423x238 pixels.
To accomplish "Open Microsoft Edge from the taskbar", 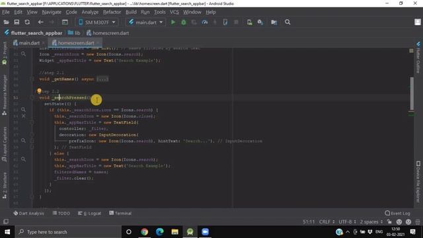I will pyautogui.click(x=160, y=232).
